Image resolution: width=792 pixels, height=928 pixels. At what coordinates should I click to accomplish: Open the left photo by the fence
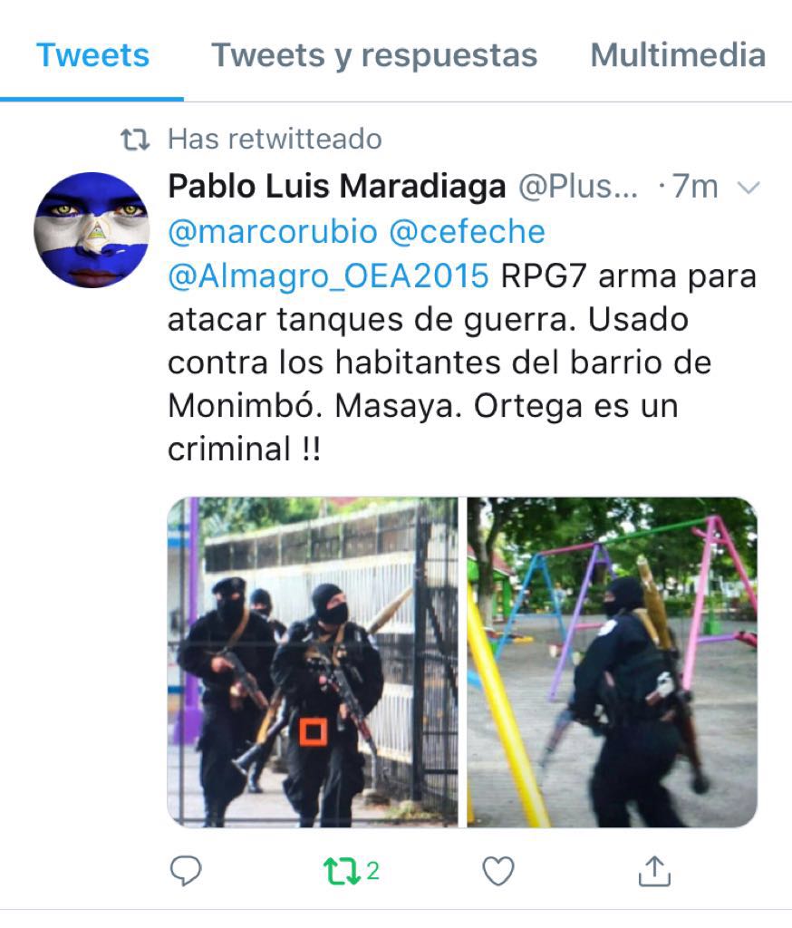[x=313, y=662]
